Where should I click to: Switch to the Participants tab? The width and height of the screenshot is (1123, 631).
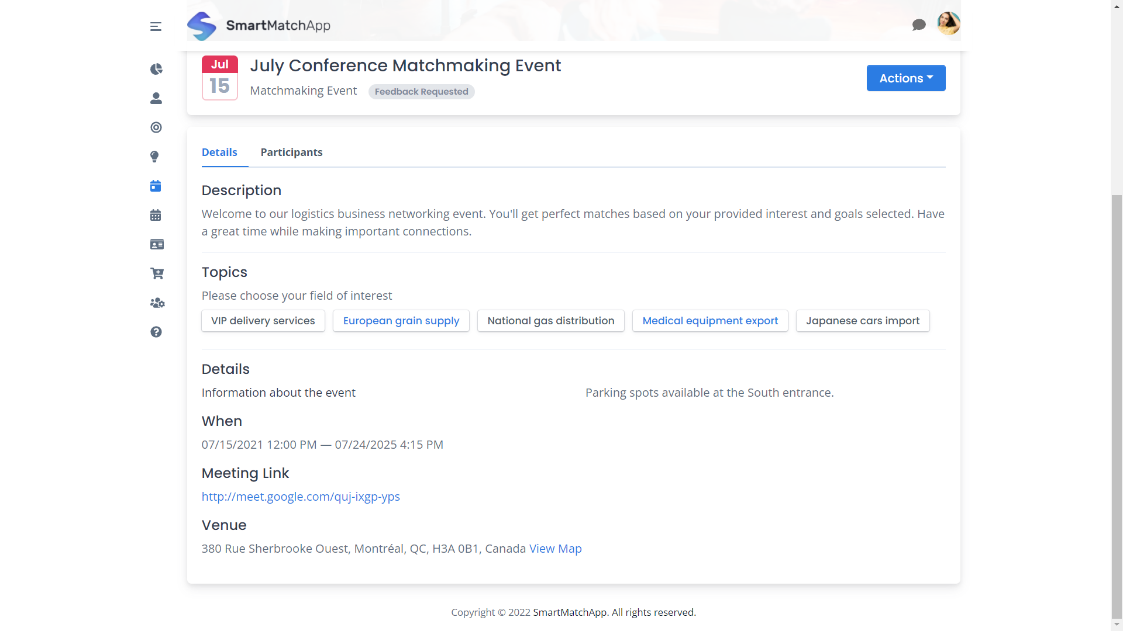click(x=291, y=152)
